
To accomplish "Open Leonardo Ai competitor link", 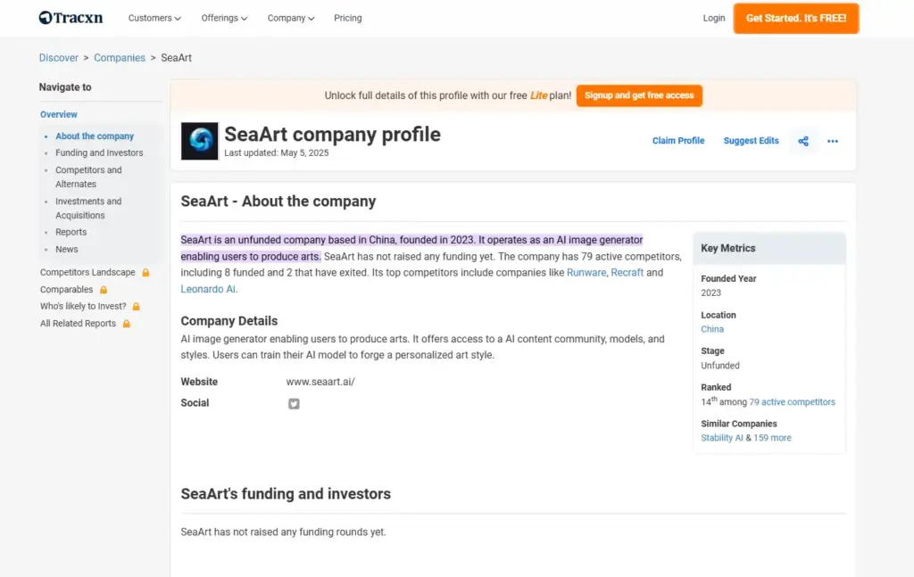I will pyautogui.click(x=208, y=289).
